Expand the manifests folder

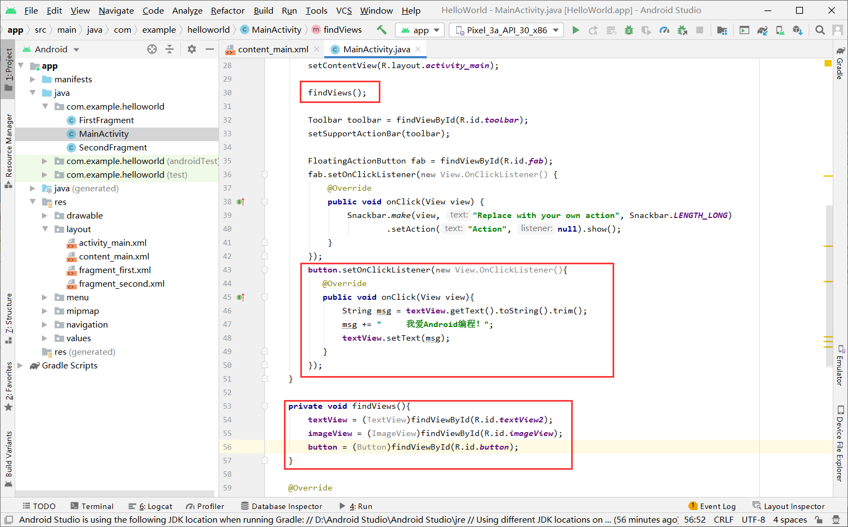33,80
